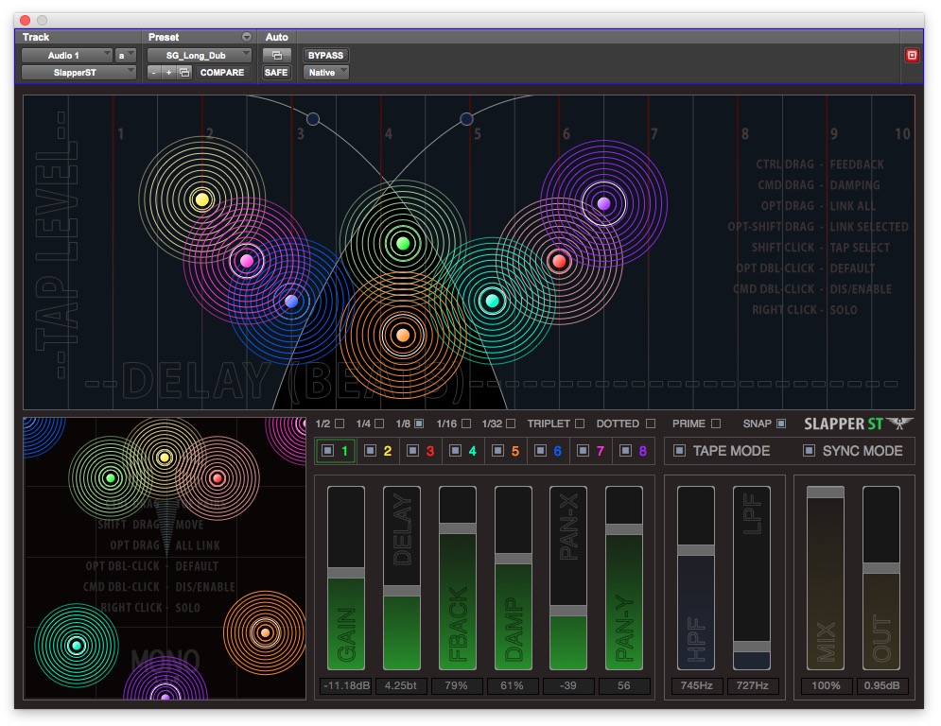Click the yellow tap node in delay grid

(x=202, y=199)
